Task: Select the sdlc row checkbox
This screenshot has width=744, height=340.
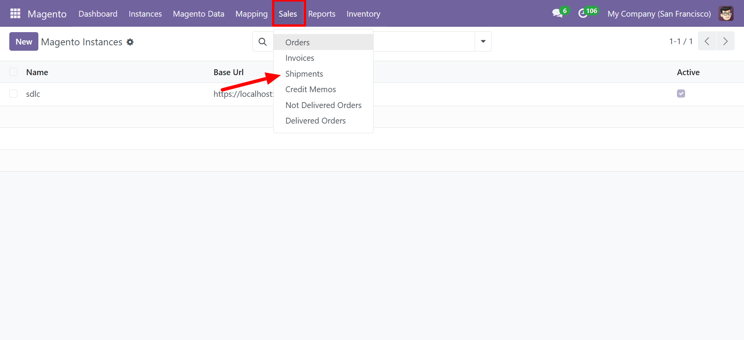Action: (14, 94)
